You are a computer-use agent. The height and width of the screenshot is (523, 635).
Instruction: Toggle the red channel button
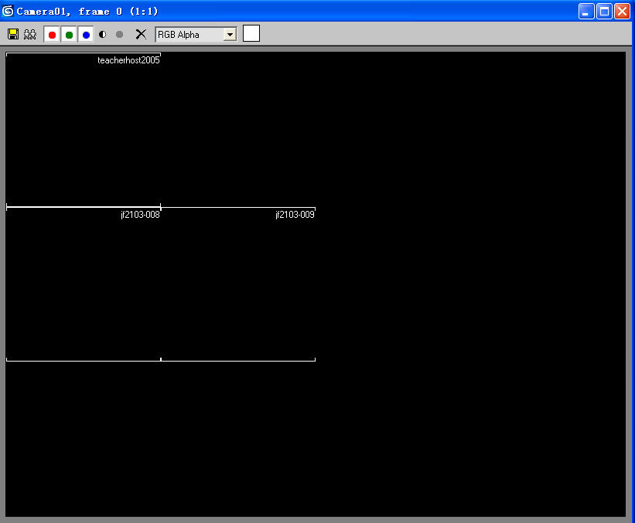(52, 35)
